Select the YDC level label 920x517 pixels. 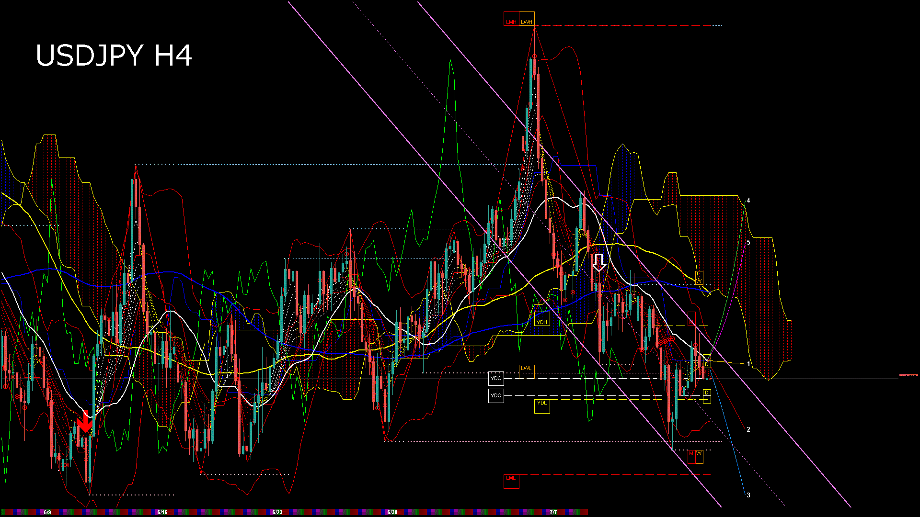tap(496, 378)
